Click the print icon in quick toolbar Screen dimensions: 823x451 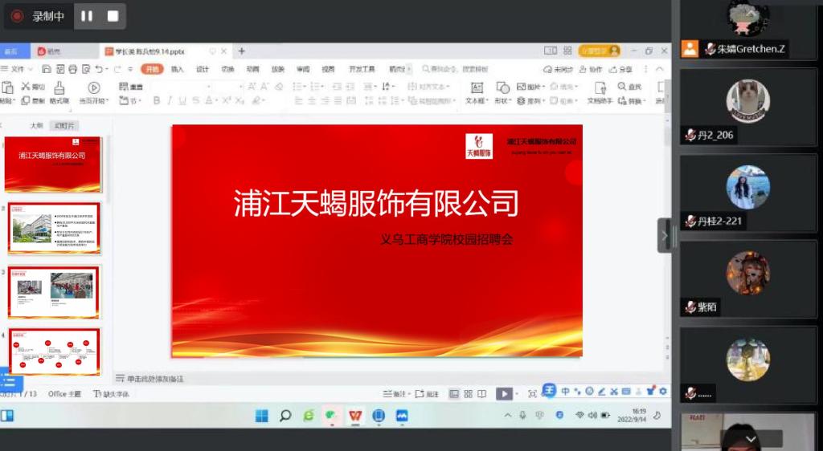73,70
